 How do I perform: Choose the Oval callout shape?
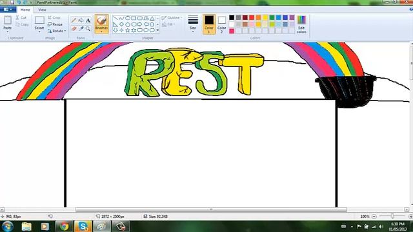(146, 30)
